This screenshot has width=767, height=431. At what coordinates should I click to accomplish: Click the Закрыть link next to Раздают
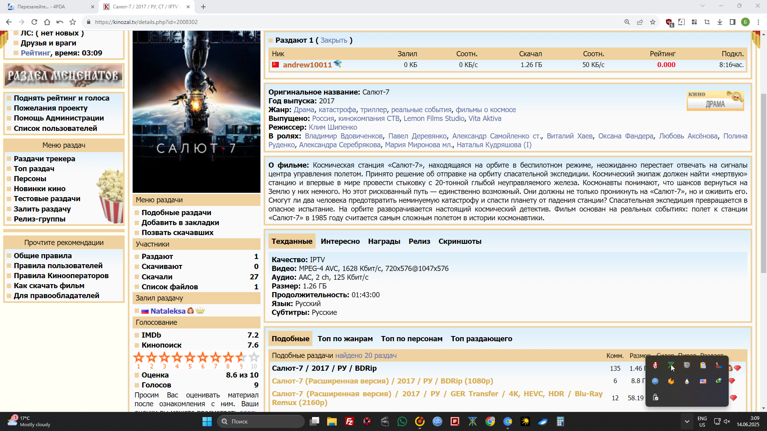(334, 40)
